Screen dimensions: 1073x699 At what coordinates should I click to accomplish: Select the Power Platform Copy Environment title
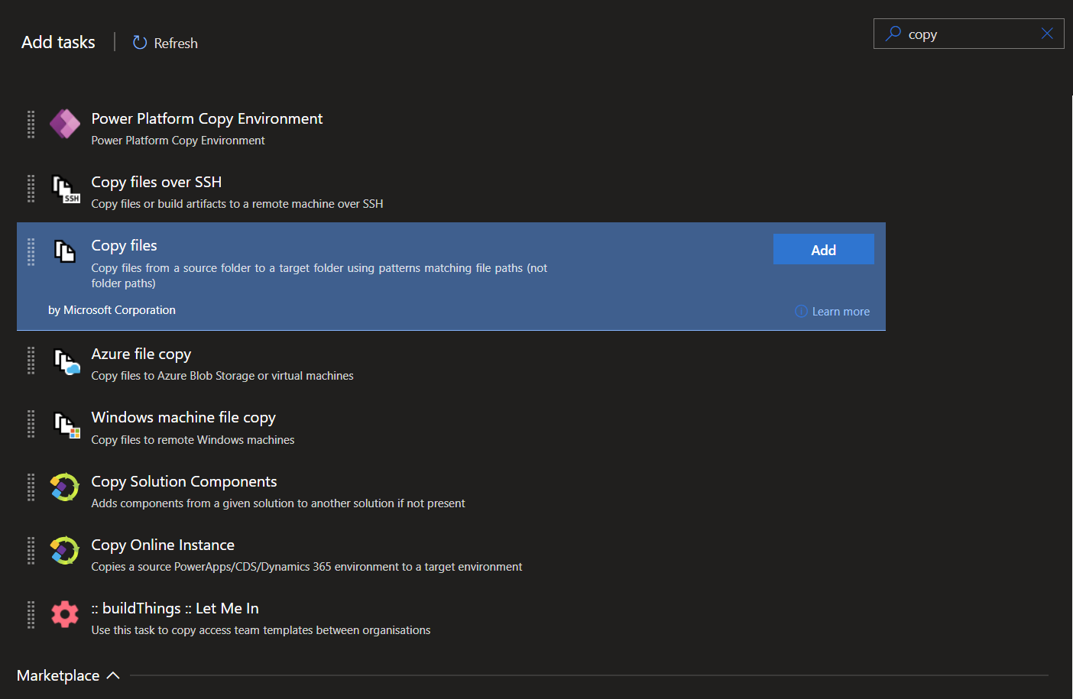[207, 118]
